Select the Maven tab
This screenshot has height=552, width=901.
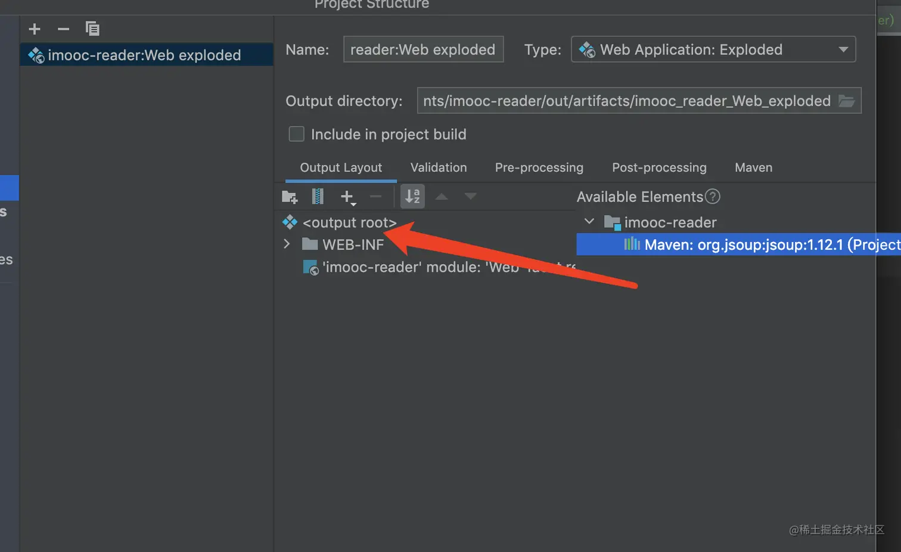[x=753, y=168]
